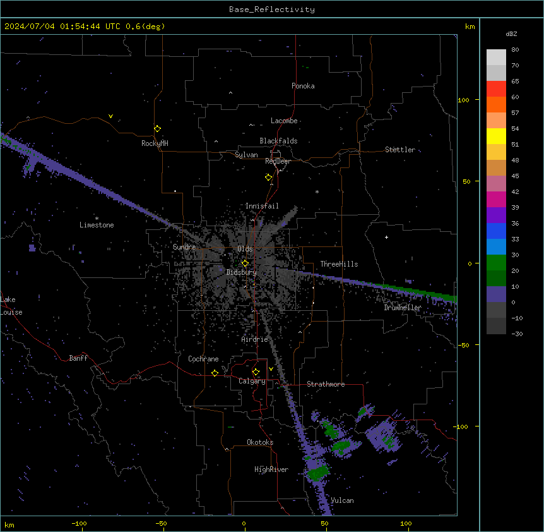Click the asterisk marker above Limestone label

(97, 219)
